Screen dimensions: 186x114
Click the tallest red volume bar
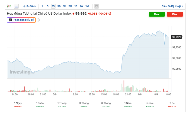(x=124, y=86)
